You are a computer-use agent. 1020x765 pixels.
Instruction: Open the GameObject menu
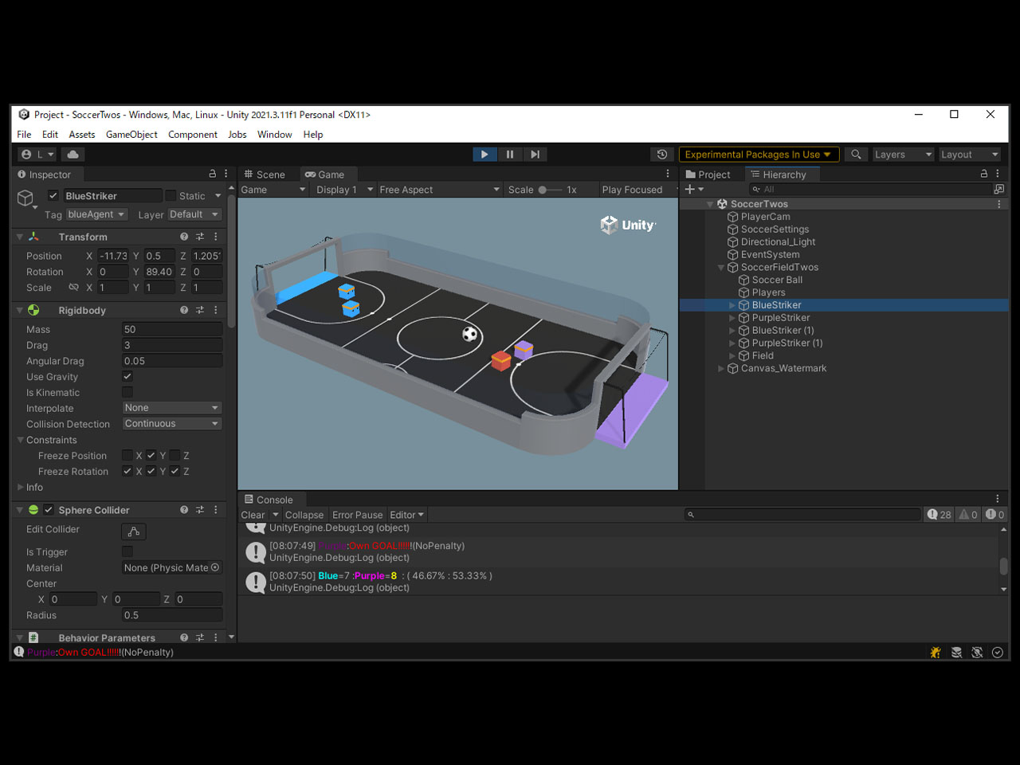tap(131, 135)
